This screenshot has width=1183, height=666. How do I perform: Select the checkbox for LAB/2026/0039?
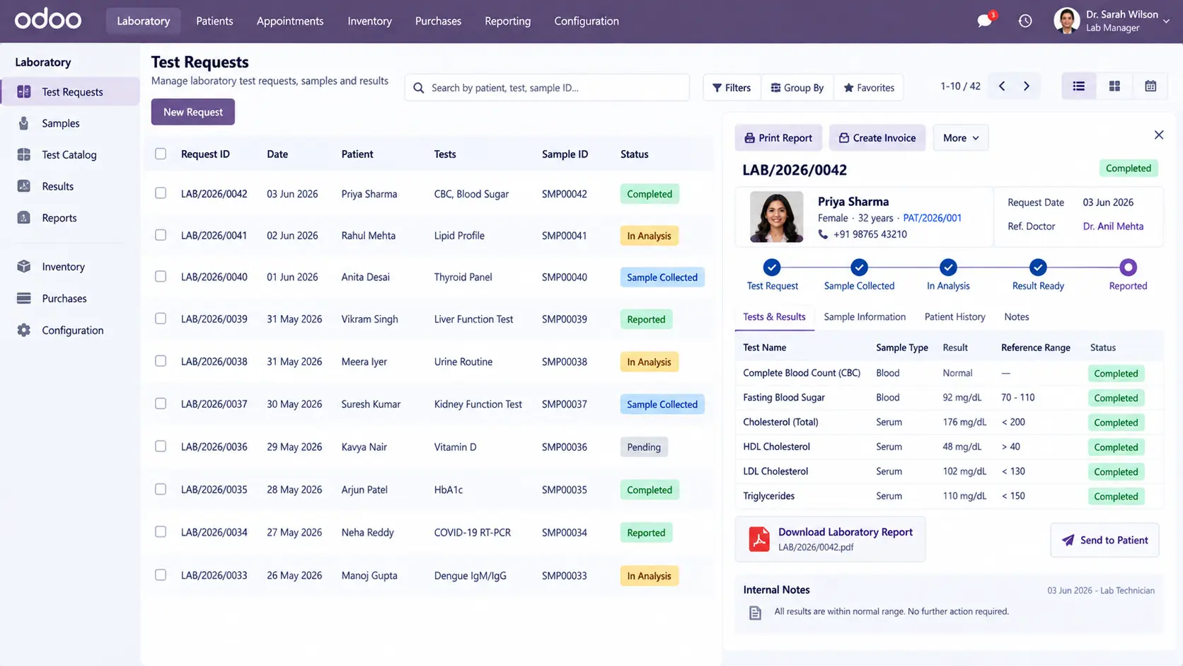pyautogui.click(x=161, y=318)
